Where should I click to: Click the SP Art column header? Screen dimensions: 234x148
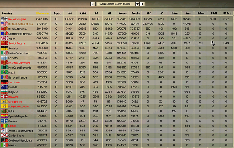pos(227,13)
